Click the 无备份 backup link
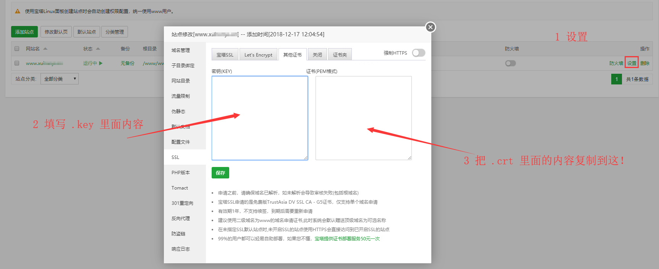659x269 pixels. click(128, 63)
